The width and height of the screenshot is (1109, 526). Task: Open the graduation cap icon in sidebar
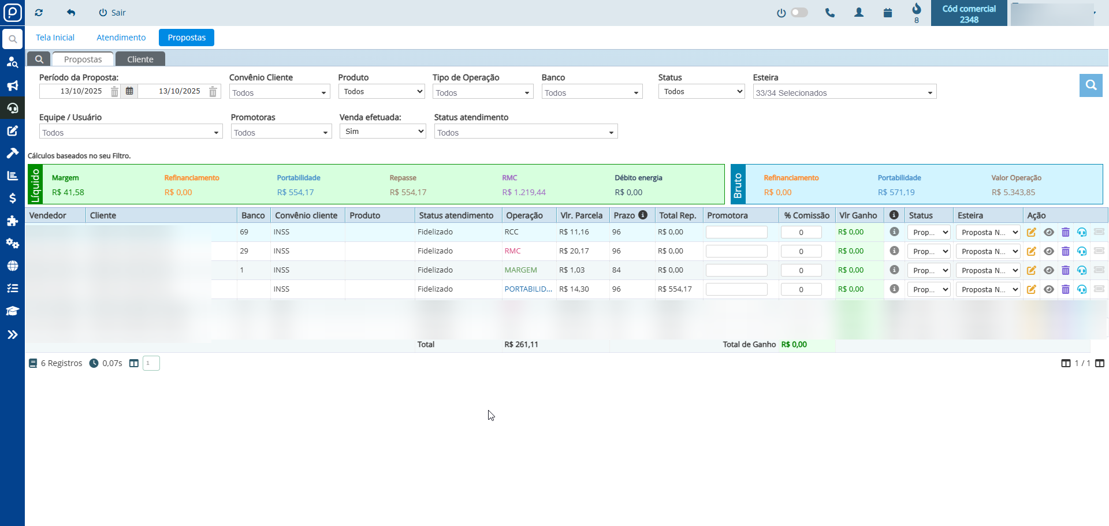click(12, 311)
